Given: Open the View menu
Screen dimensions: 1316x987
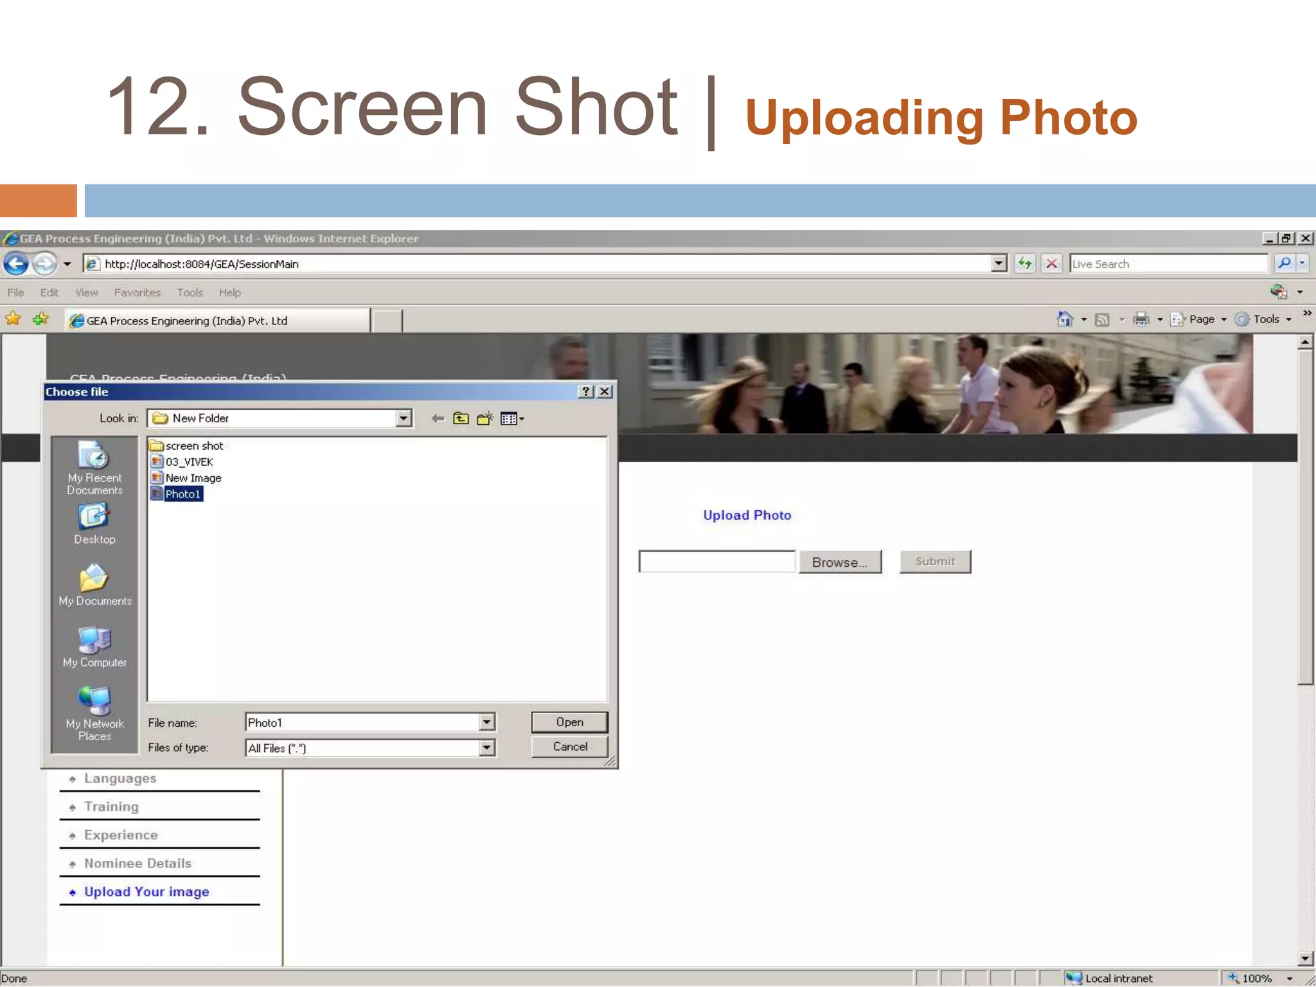Looking at the screenshot, I should (87, 292).
